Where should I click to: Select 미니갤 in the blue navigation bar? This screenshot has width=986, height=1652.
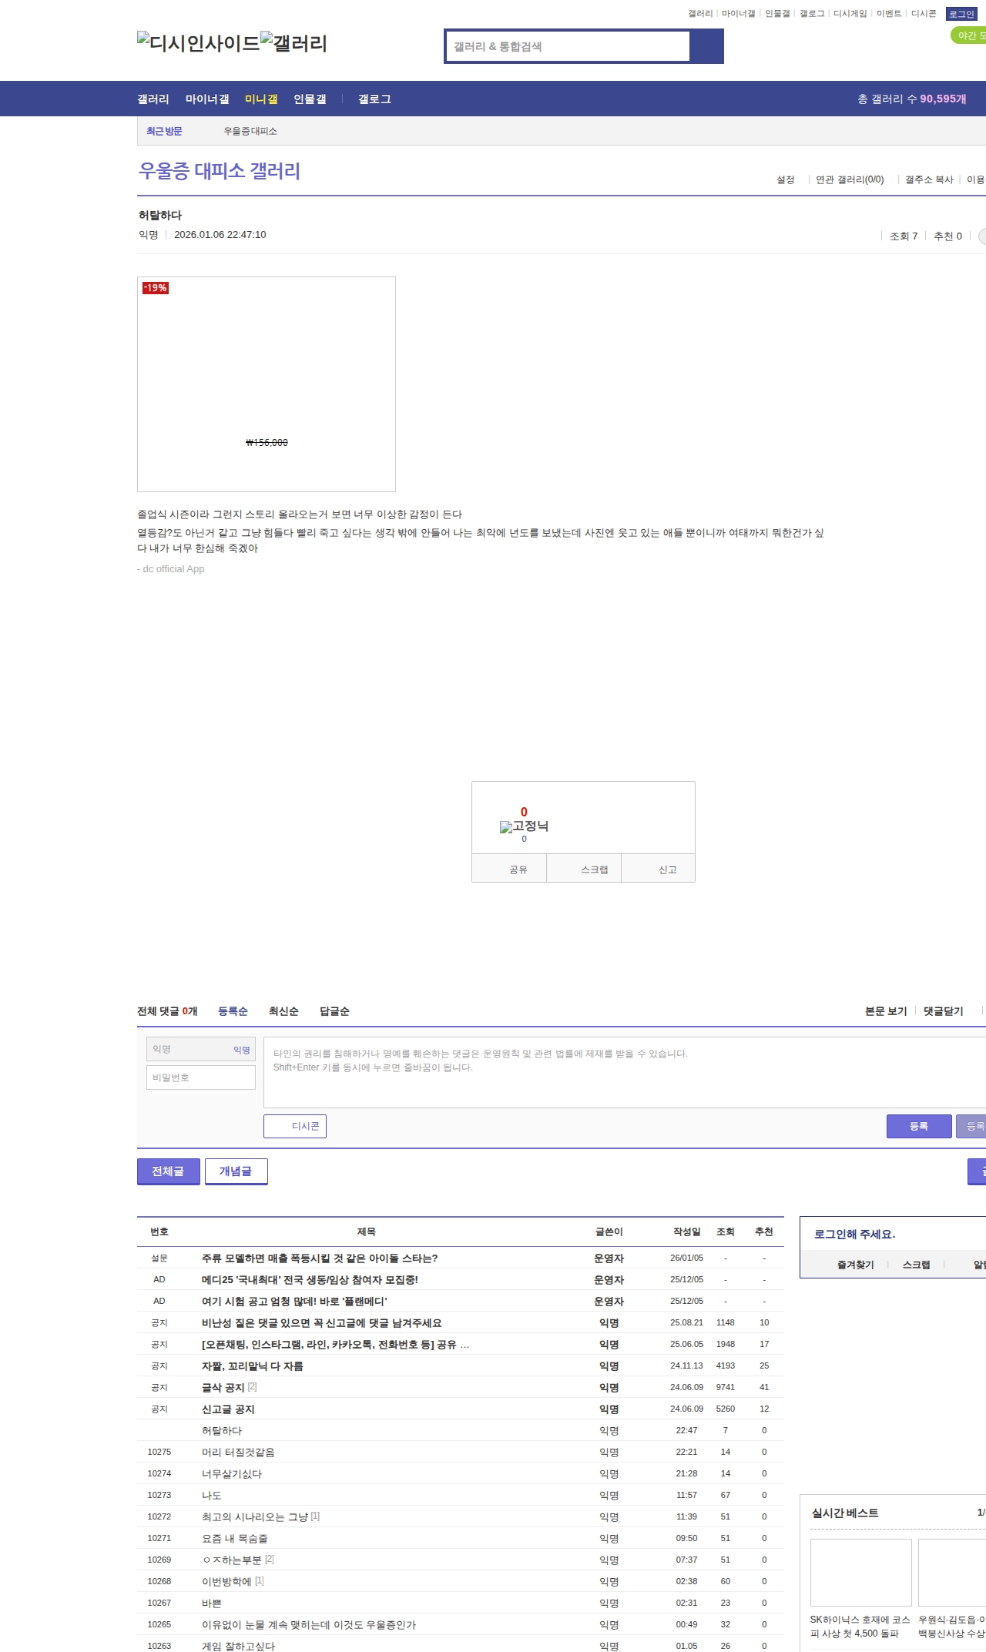261,99
